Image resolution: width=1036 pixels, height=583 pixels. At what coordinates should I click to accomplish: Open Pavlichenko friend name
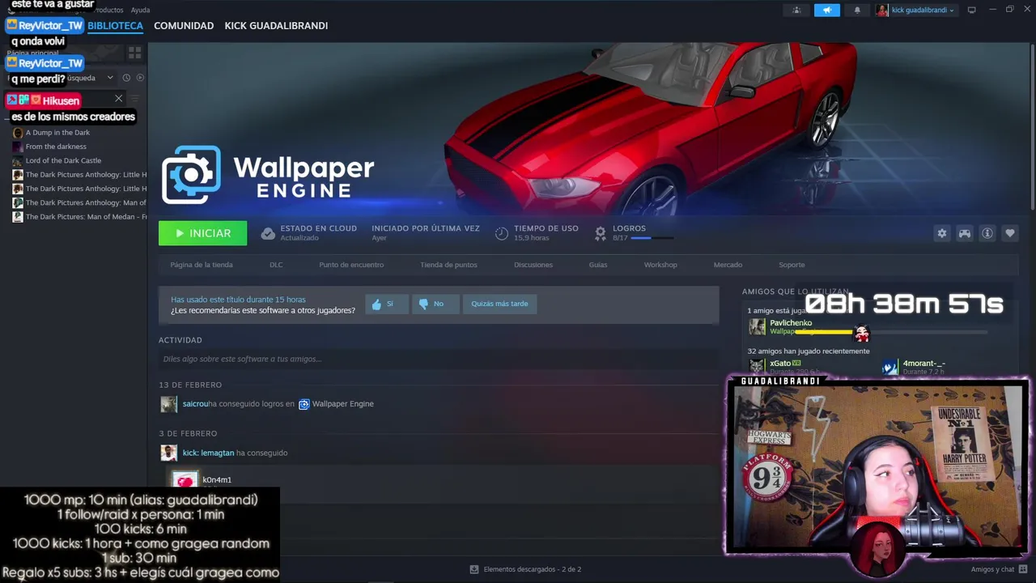791,323
